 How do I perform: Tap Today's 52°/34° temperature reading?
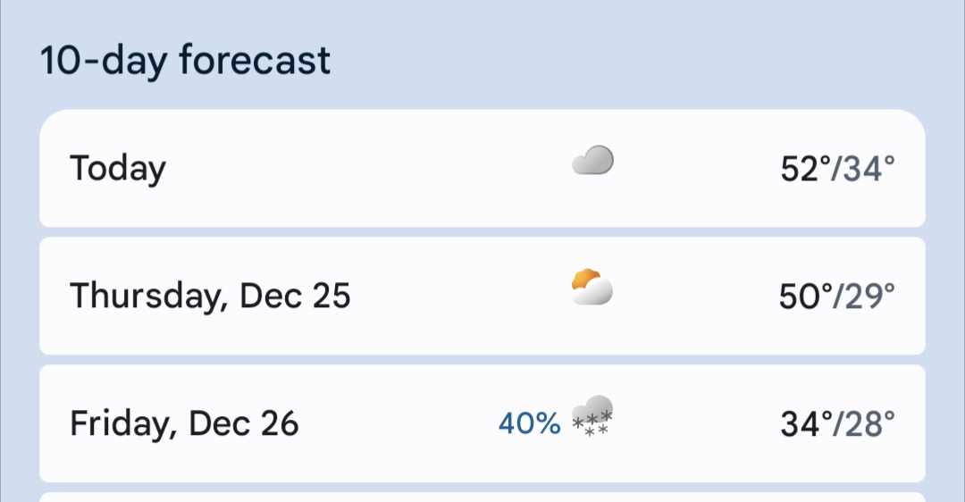pyautogui.click(x=837, y=169)
